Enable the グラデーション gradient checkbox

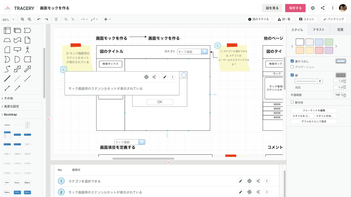point(292,67)
